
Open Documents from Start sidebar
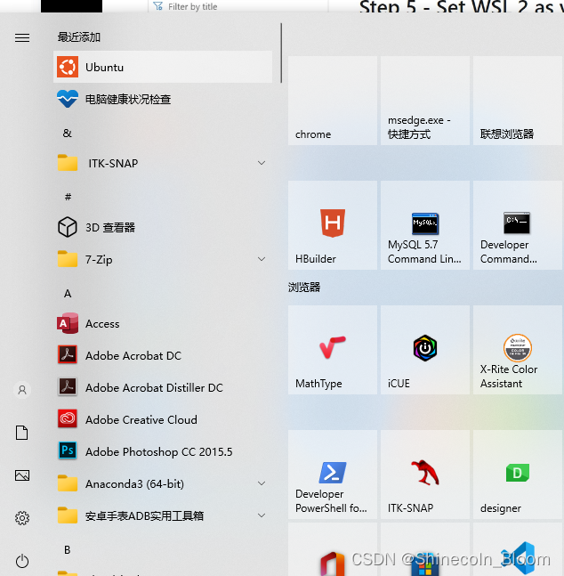pos(21,433)
